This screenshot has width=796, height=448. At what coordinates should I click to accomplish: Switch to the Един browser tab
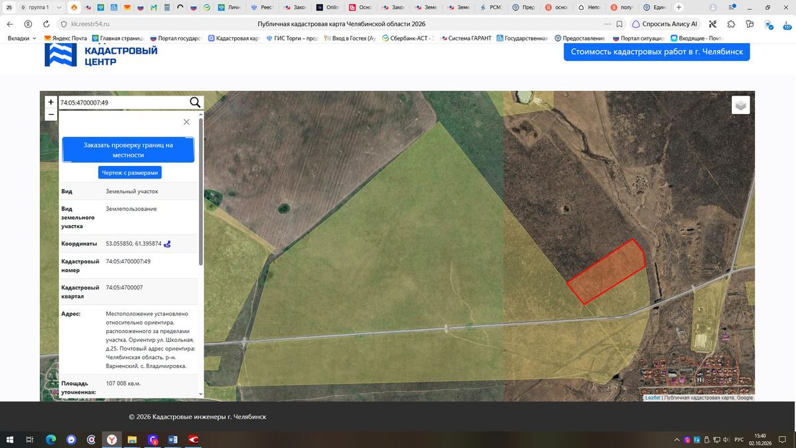[x=655, y=7]
